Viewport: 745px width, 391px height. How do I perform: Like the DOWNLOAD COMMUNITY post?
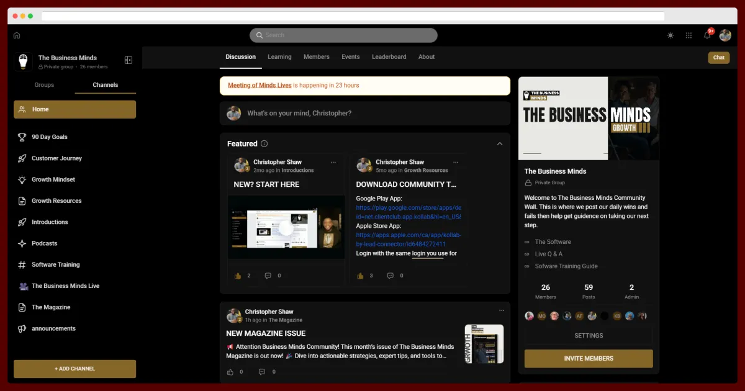360,276
